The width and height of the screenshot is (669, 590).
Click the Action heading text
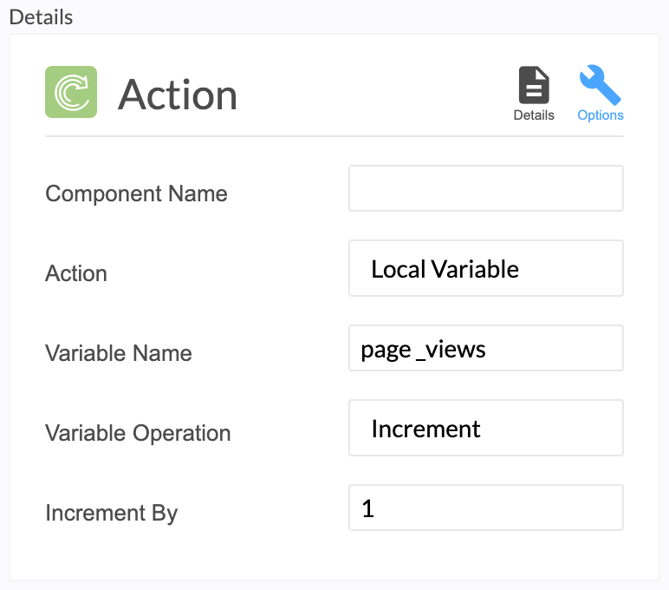point(178,95)
